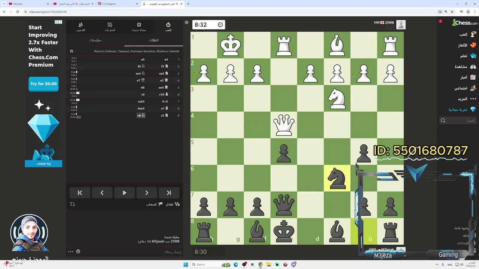
Task: Select move 9 white Nc3
Action: [x=165, y=115]
